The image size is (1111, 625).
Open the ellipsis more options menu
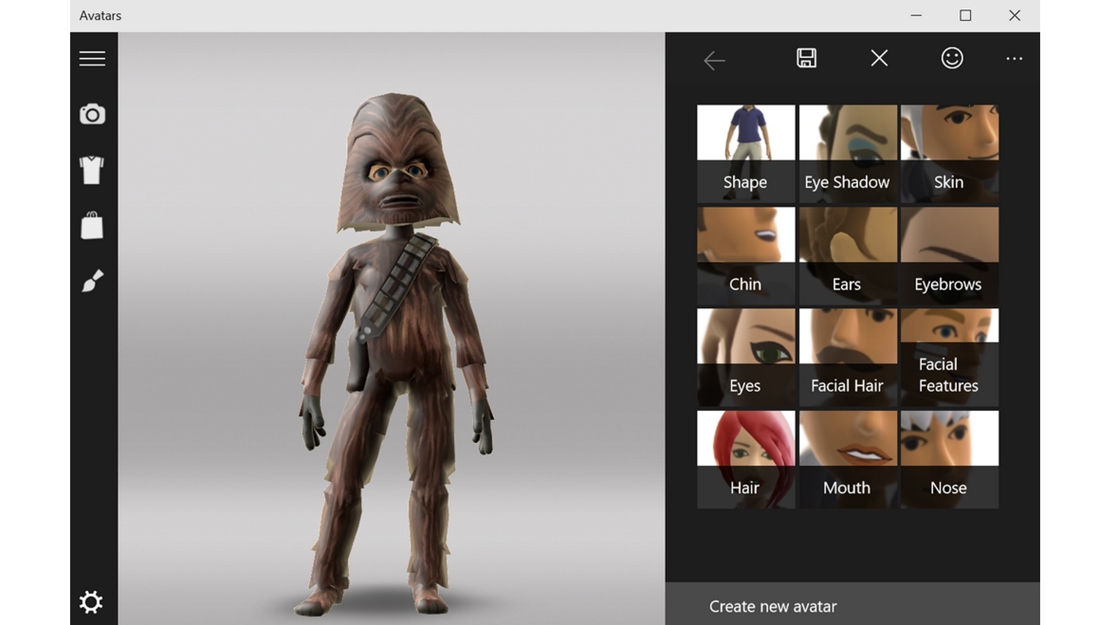(1014, 59)
